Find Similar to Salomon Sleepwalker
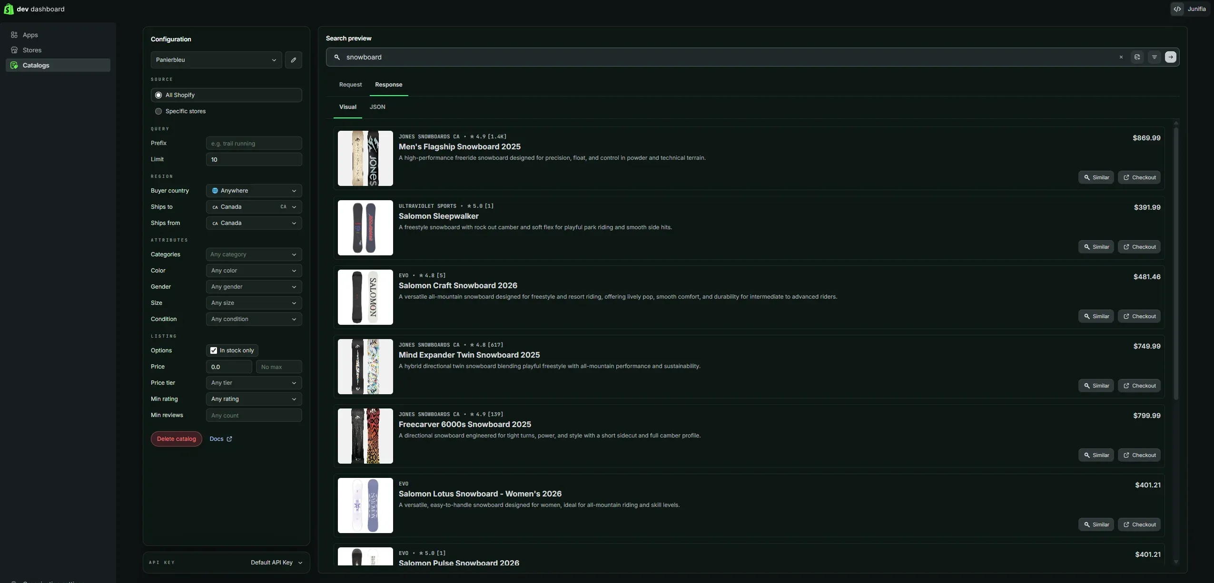Screen dimensions: 1214x583 coord(1096,247)
